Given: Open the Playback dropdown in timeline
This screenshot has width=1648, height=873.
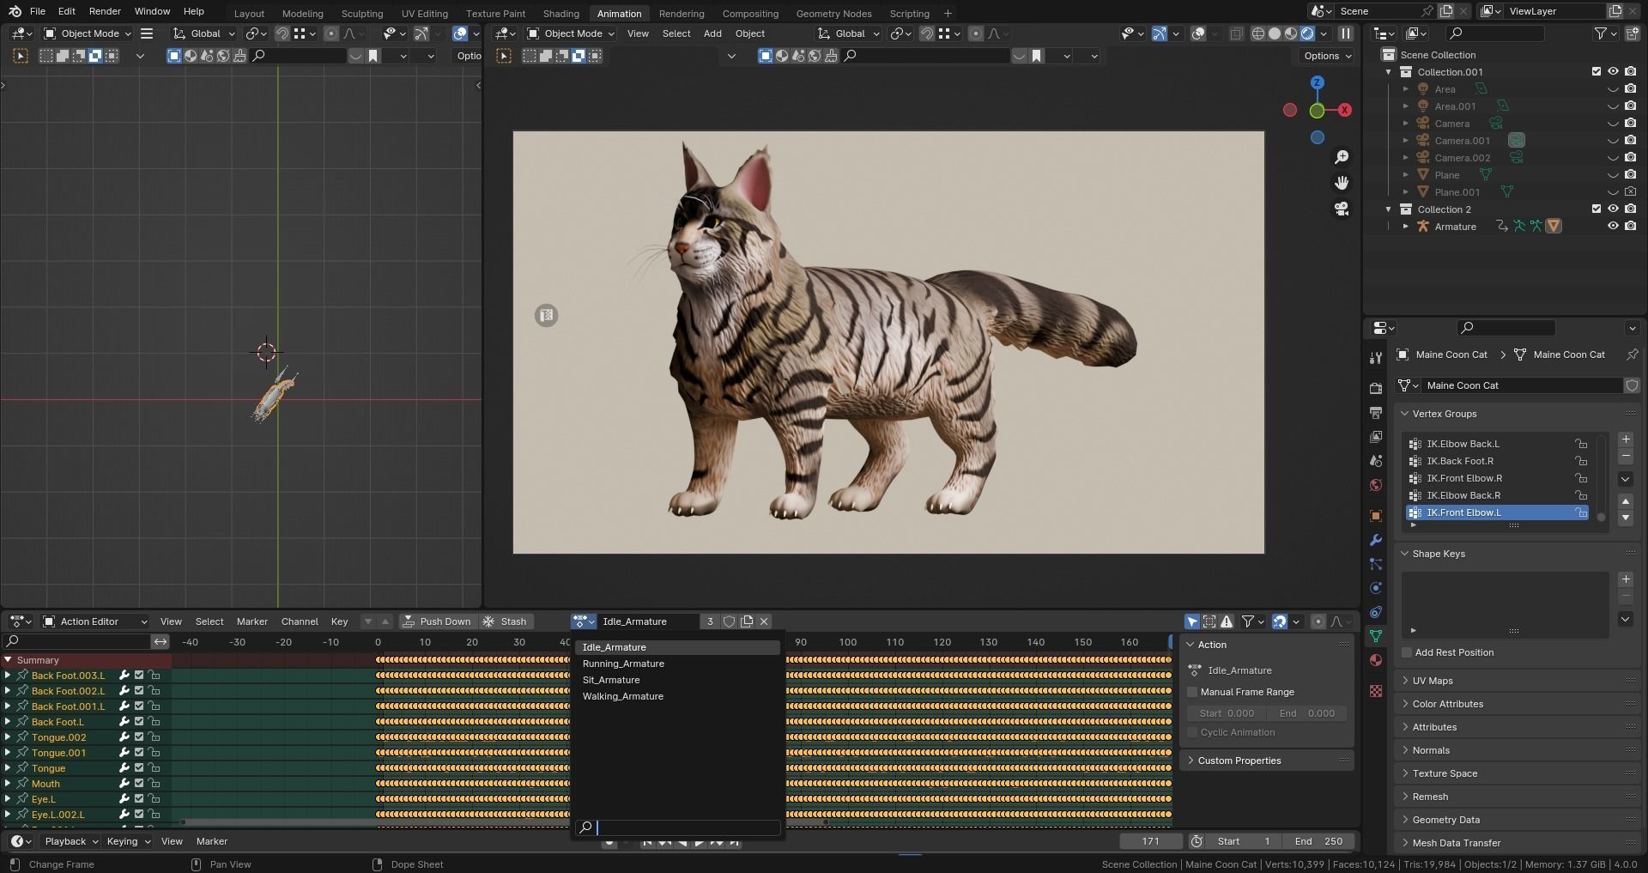Looking at the screenshot, I should click(71, 841).
